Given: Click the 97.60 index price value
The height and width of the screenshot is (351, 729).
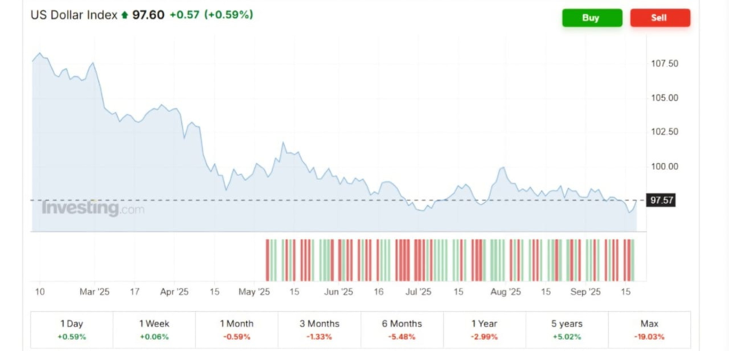Looking at the screenshot, I should point(148,15).
